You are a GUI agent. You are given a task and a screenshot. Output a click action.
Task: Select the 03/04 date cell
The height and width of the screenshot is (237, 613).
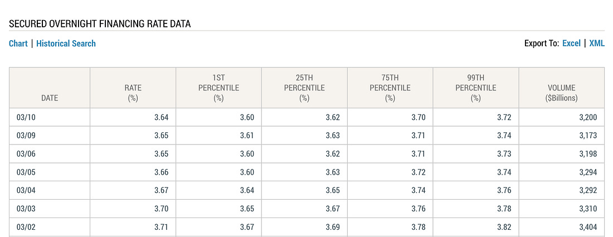50,190
